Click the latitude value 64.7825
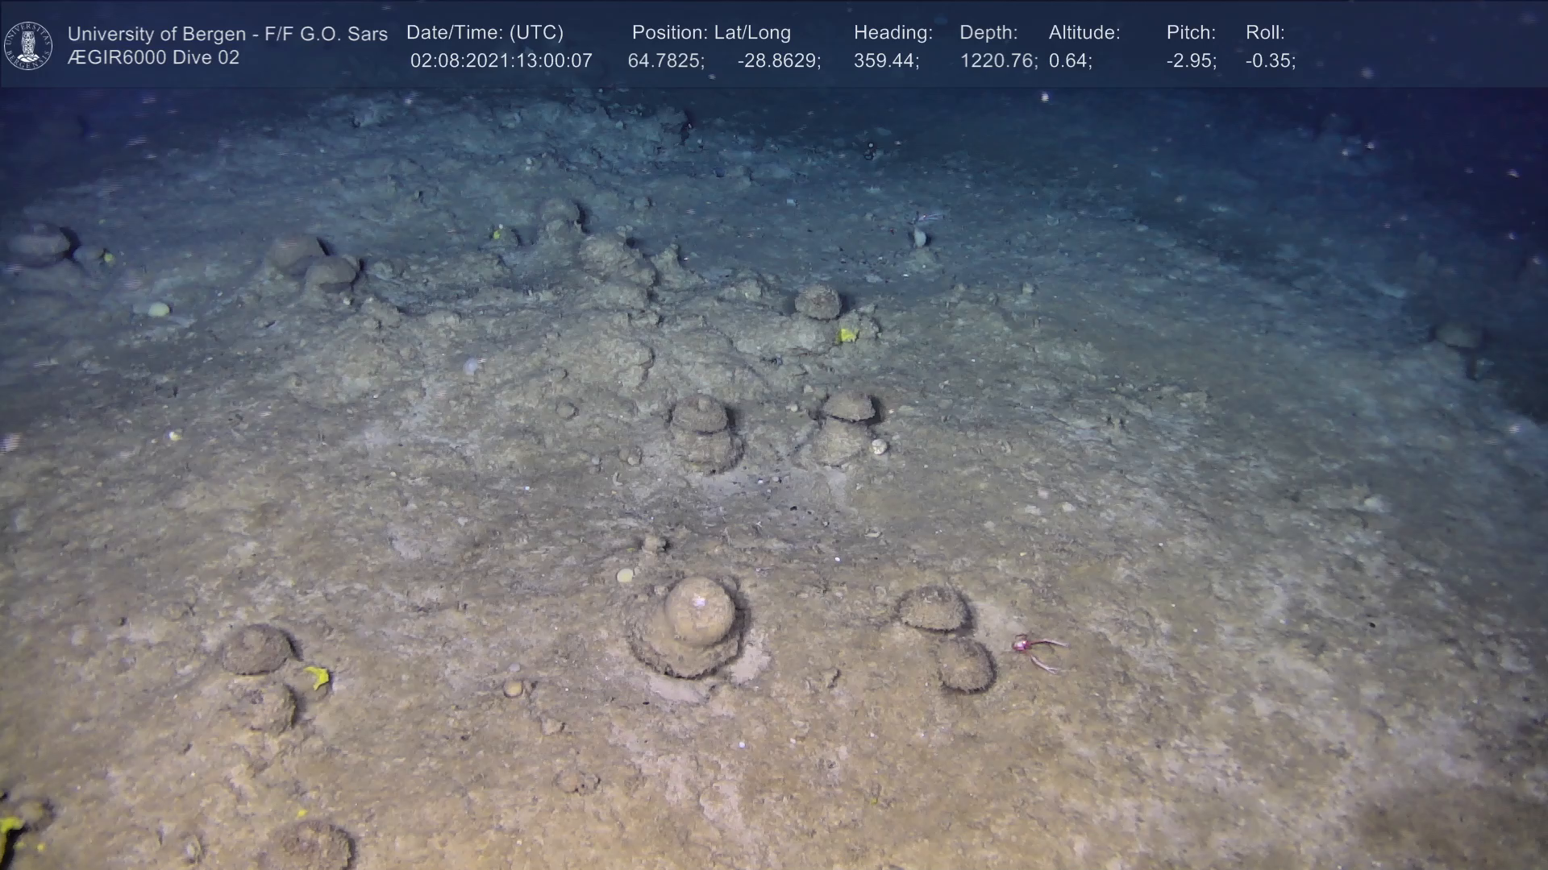Screen dimensions: 1548x870 665,61
